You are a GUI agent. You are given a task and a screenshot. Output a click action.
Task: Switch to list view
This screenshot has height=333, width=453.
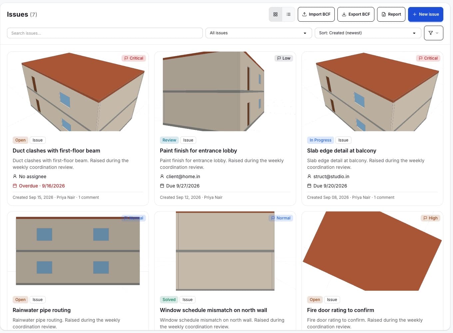pos(288,14)
